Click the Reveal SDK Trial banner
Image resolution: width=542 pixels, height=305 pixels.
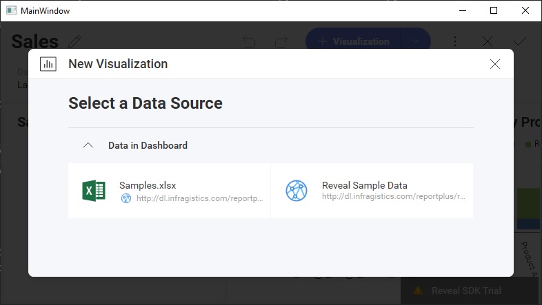tap(465, 291)
